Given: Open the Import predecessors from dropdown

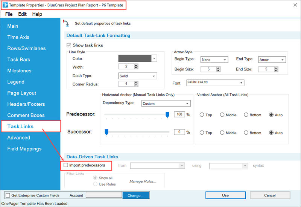Looking at the screenshot, I should click(x=157, y=166).
